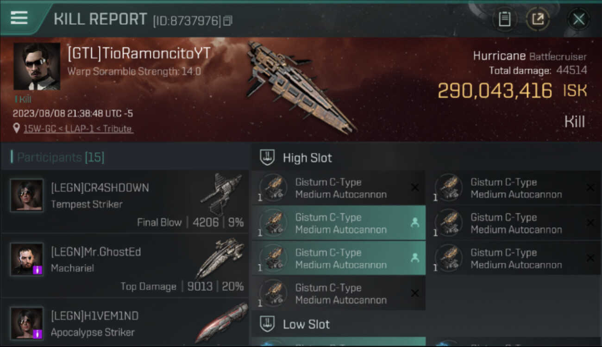Click the second highlighted autocannon's person icon
This screenshot has width=602, height=347.
(x=415, y=258)
